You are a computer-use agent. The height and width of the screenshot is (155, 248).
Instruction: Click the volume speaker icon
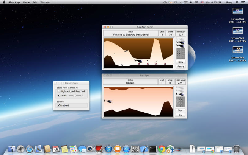click(191, 2)
